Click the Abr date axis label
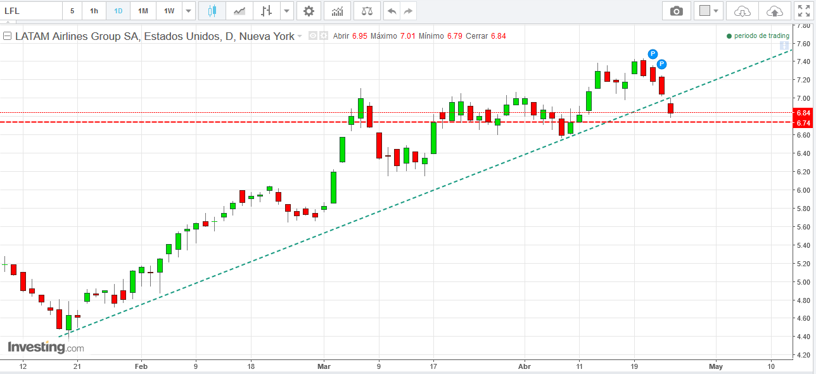The width and height of the screenshot is (816, 374). [524, 366]
